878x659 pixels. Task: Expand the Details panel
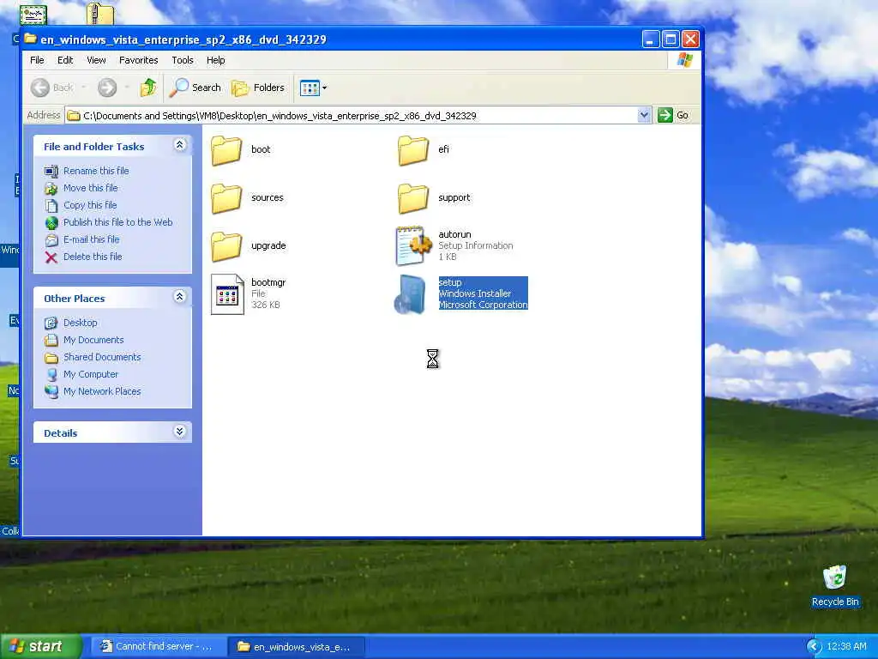180,431
